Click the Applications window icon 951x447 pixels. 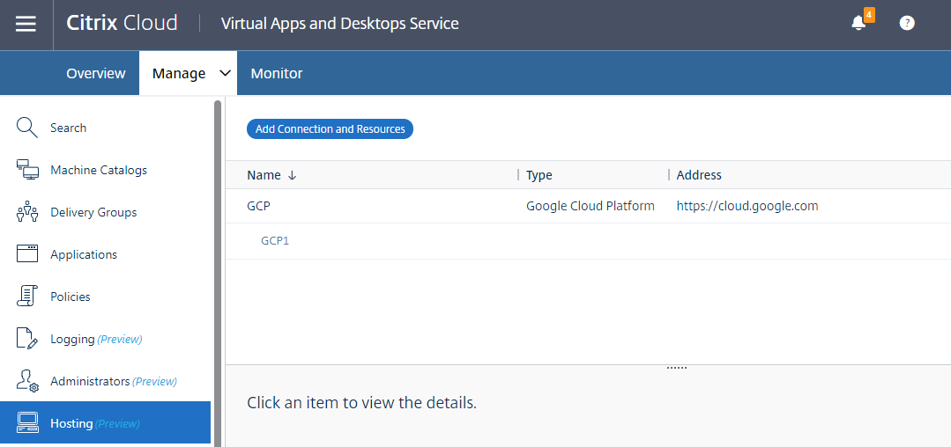pos(27,254)
